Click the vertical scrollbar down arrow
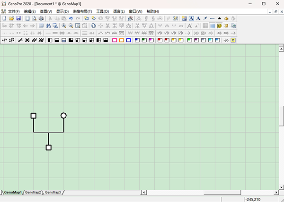Viewport: 284px width, 202px height. click(x=281, y=187)
